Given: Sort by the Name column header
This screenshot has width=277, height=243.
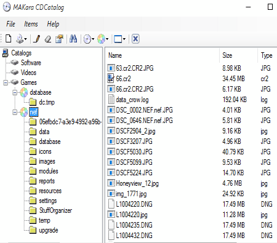Looking at the screenshot, I should tap(115, 55).
